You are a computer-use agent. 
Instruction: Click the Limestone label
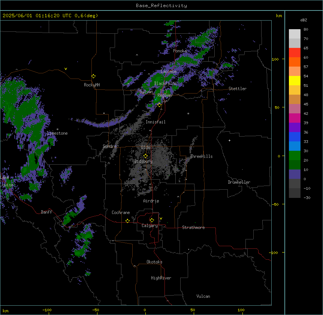(x=57, y=133)
